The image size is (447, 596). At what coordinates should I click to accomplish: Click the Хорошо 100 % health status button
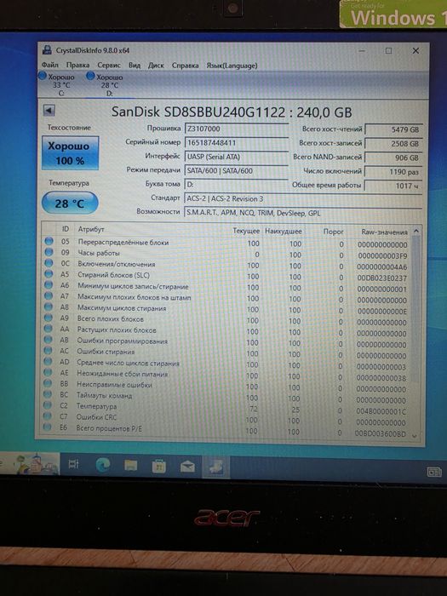[70, 152]
